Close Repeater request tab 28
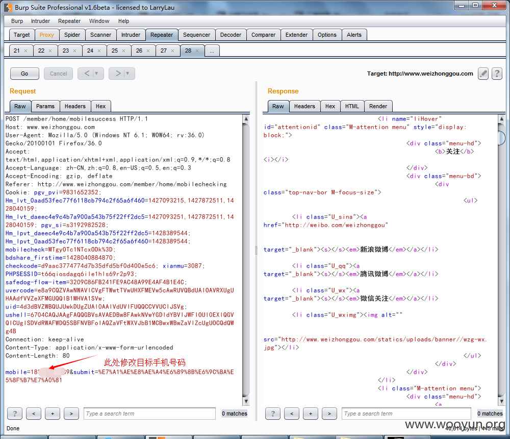The image size is (510, 439). [x=197, y=51]
